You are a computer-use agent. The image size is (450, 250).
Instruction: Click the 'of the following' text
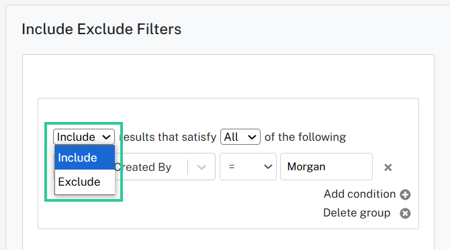pyautogui.click(x=305, y=137)
